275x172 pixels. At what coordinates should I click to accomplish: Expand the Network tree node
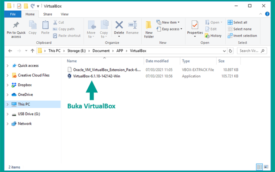click(x=8, y=124)
